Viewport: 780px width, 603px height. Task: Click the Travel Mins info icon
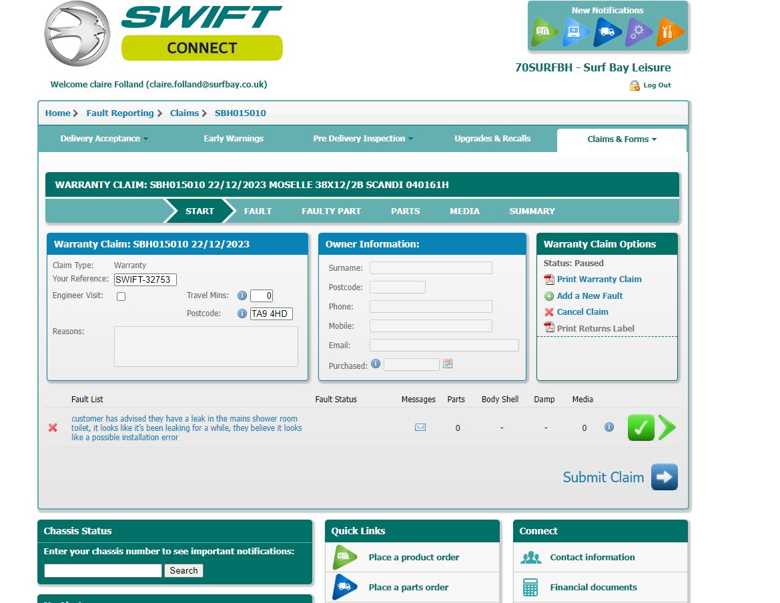(242, 295)
